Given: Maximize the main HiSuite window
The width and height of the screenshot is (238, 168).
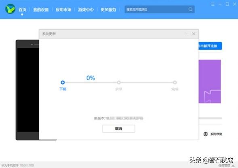Looking at the screenshot, I should pos(227,4).
